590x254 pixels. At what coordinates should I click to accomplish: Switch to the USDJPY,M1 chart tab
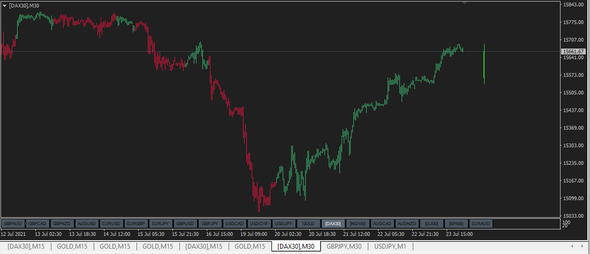390,247
